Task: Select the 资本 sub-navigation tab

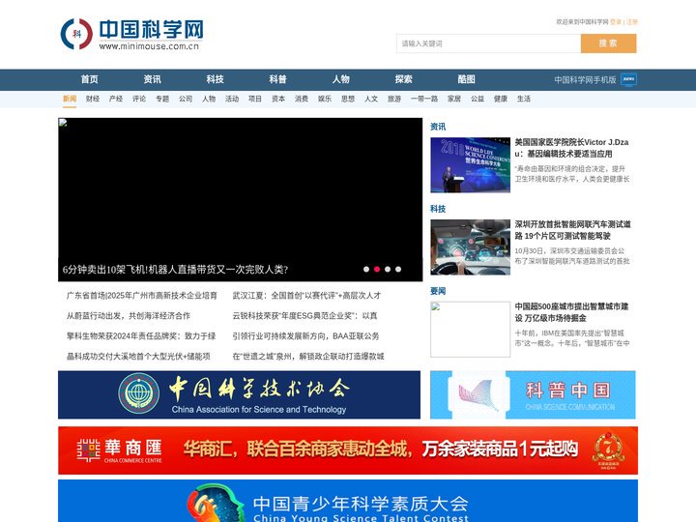Action: (x=278, y=99)
